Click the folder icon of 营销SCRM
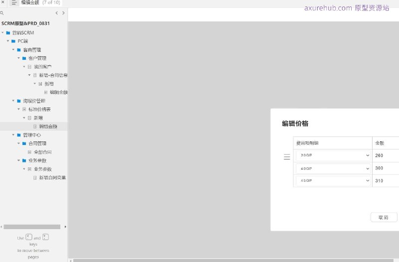This screenshot has width=399, height=262. tap(8, 33)
